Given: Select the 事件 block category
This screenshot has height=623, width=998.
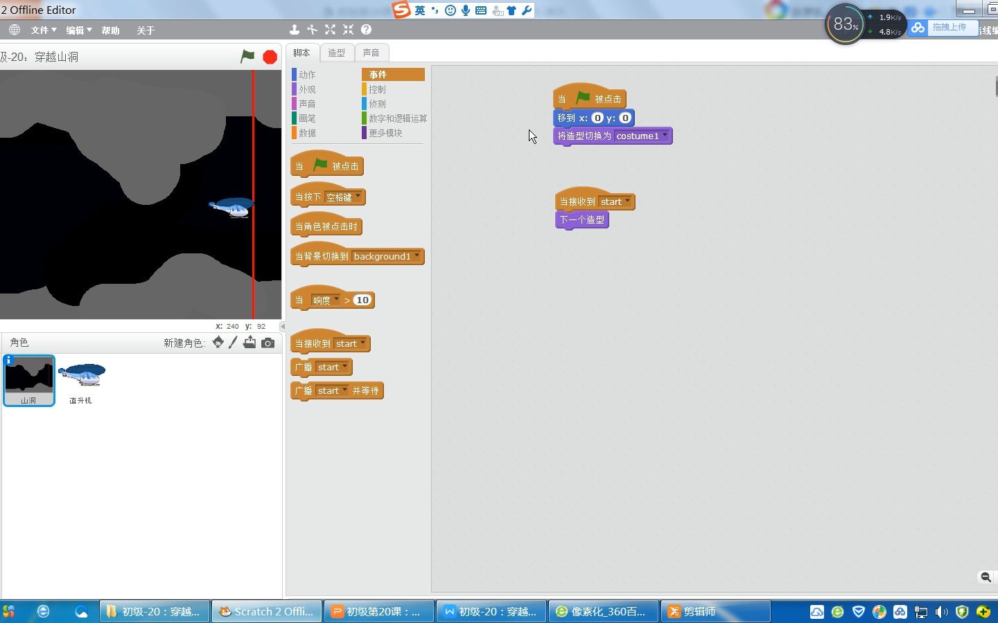Looking at the screenshot, I should (393, 74).
